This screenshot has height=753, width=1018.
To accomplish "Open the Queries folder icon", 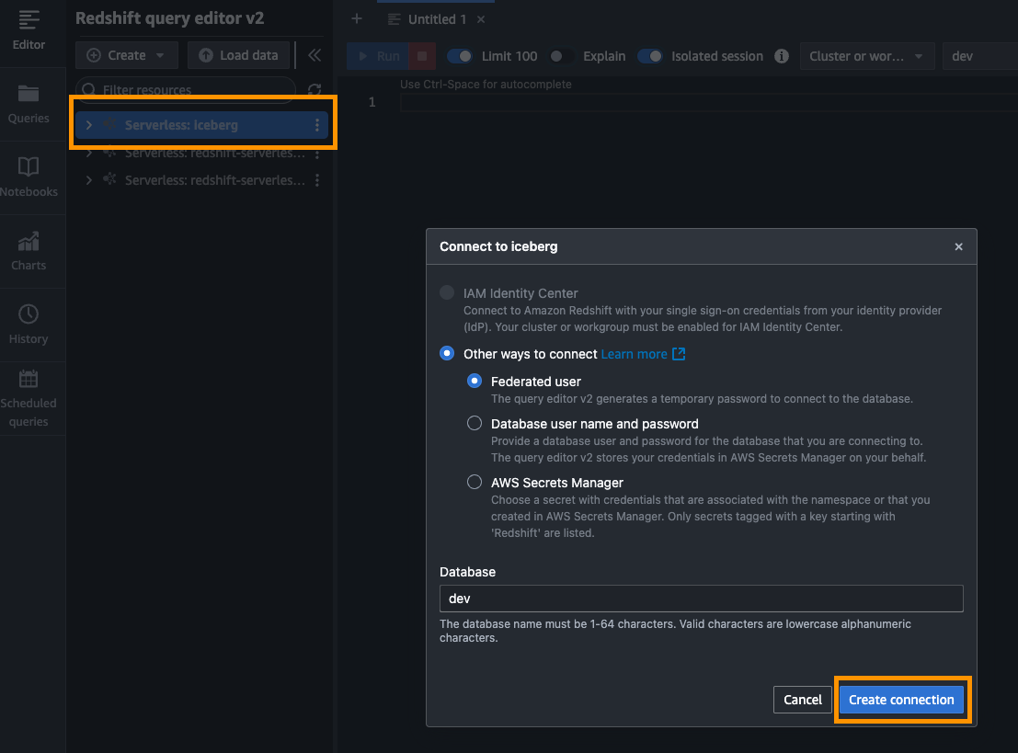I will coord(29,94).
